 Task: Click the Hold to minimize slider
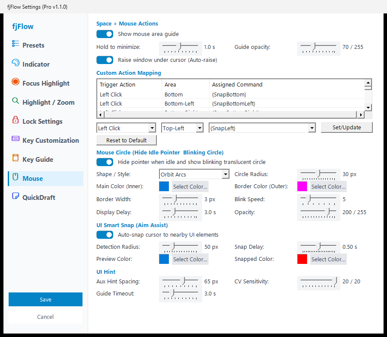(x=181, y=48)
